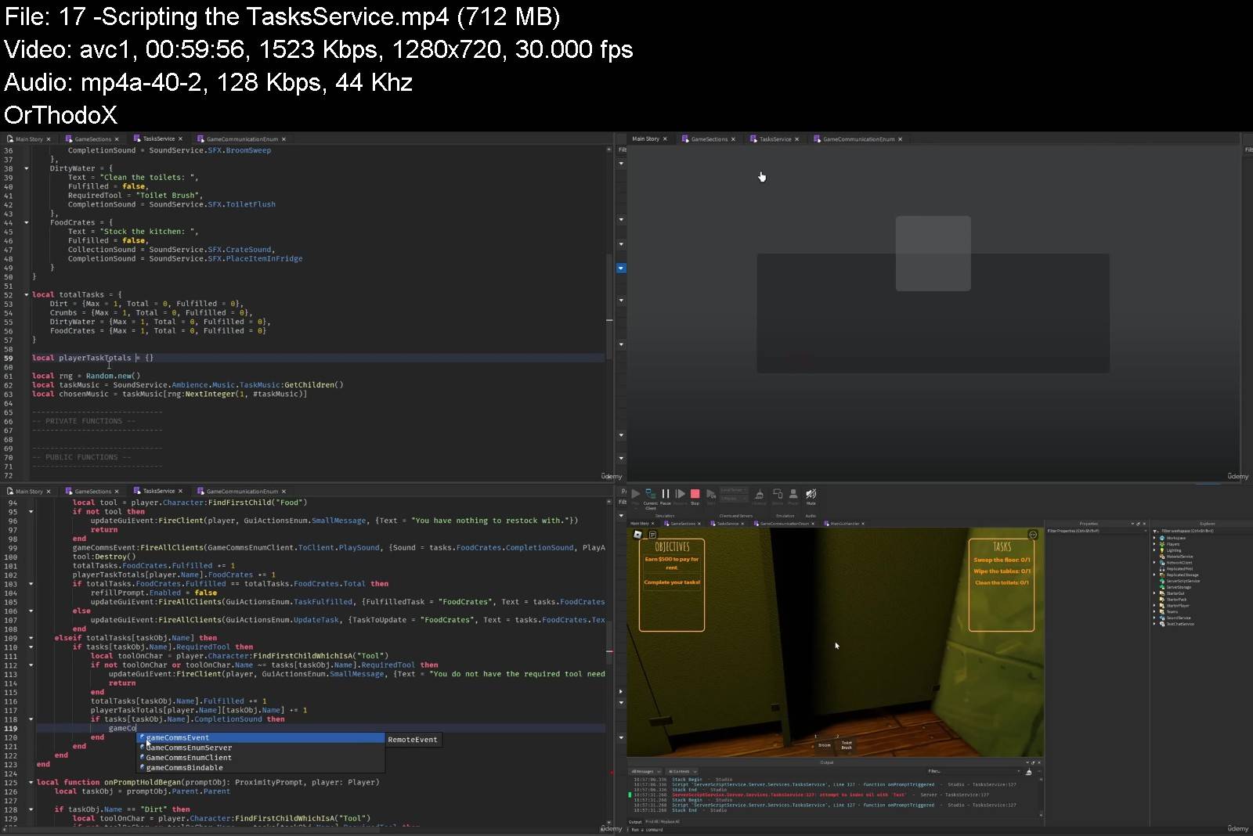Select ReplicatedStorage in Explorer

pos(1183,575)
